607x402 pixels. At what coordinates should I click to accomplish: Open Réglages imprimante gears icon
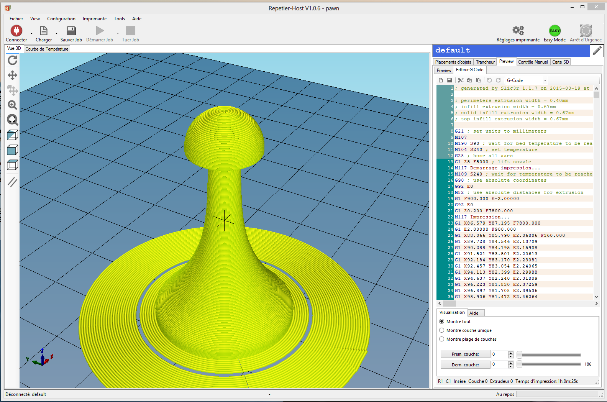pyautogui.click(x=518, y=30)
